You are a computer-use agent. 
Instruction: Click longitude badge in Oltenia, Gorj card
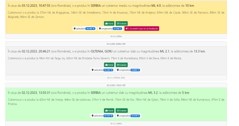pos(135,70)
